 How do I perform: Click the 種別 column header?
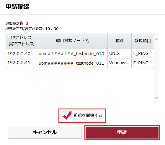point(120,41)
